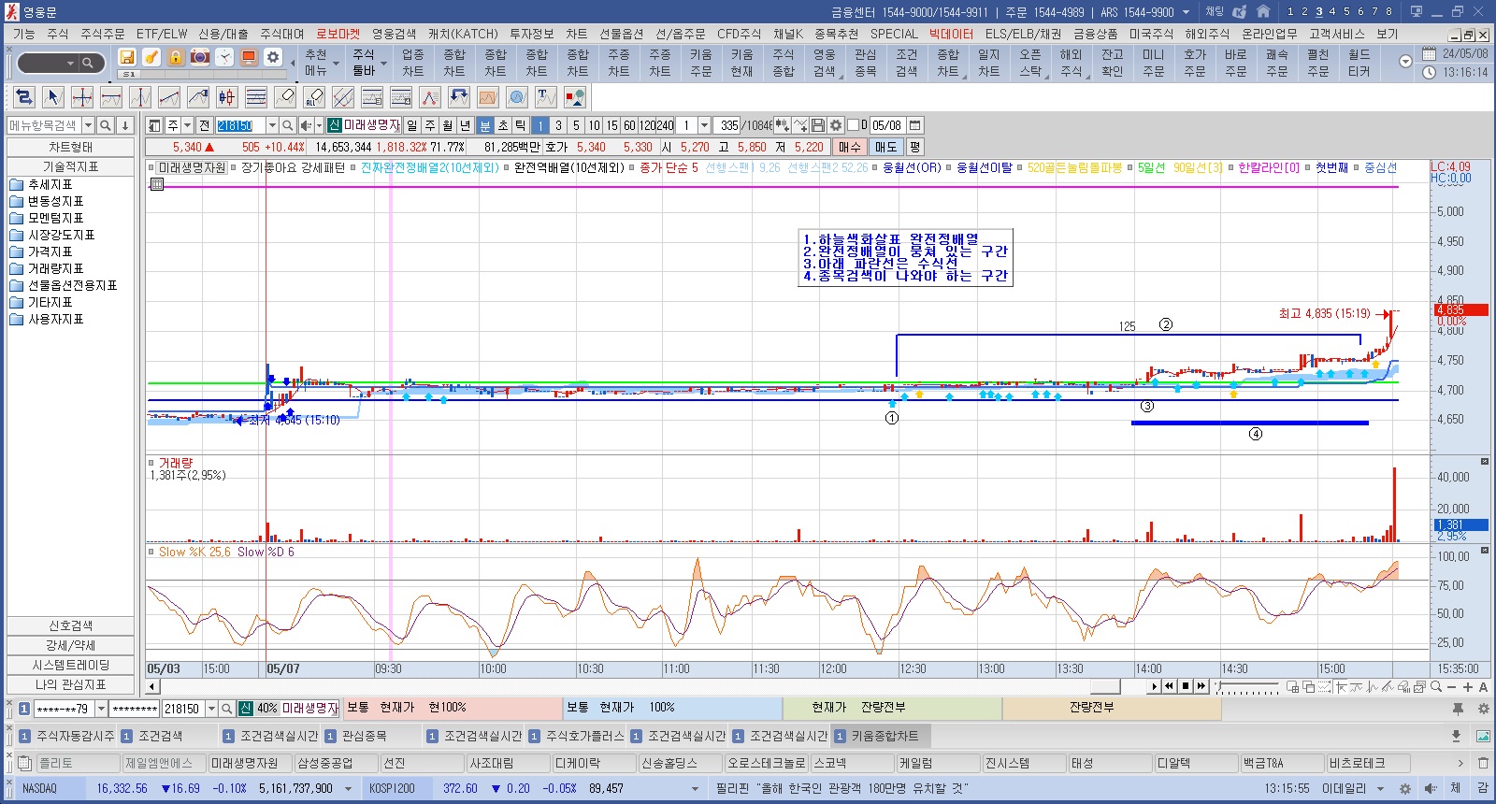Image resolution: width=1496 pixels, height=804 pixels.
Task: Click the pin icon at bottom right
Action: (1458, 709)
